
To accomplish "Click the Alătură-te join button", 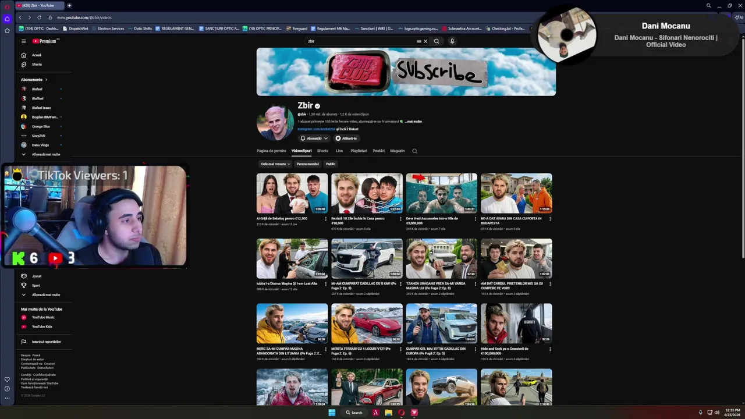I will pyautogui.click(x=346, y=139).
